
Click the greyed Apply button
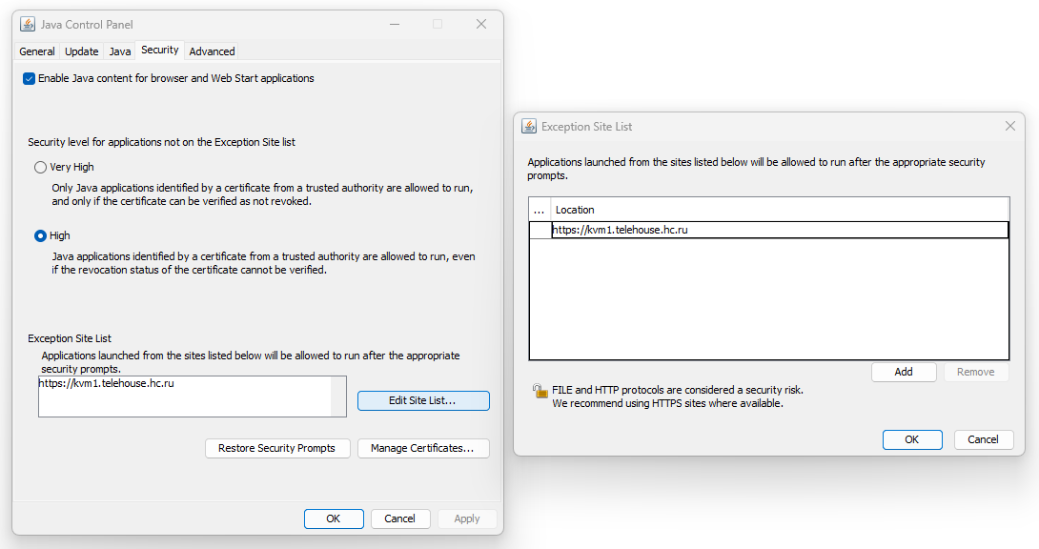(x=467, y=518)
